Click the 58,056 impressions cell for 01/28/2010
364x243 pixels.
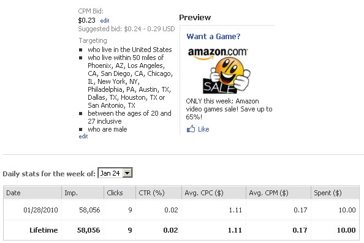89,210
